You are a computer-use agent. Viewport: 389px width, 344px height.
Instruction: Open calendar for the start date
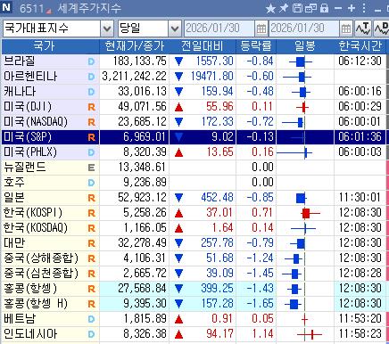pyautogui.click(x=261, y=29)
